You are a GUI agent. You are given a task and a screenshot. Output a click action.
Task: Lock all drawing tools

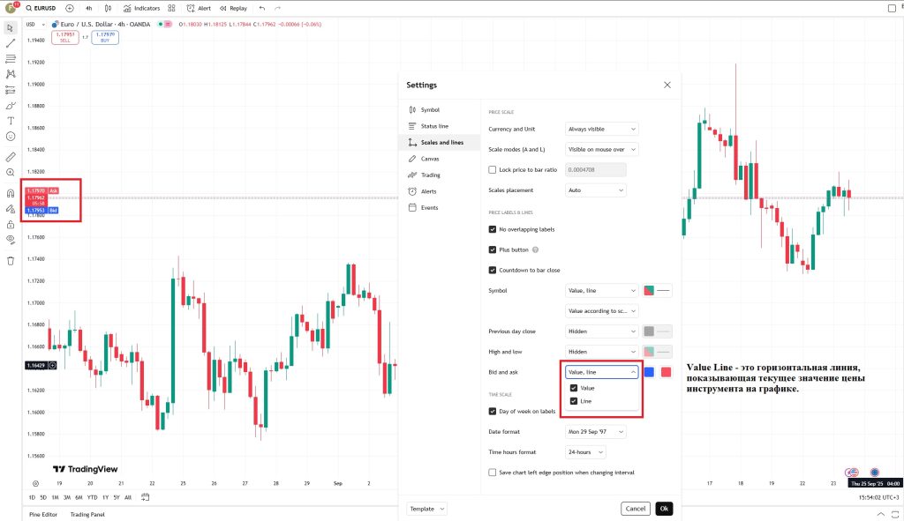click(11, 225)
